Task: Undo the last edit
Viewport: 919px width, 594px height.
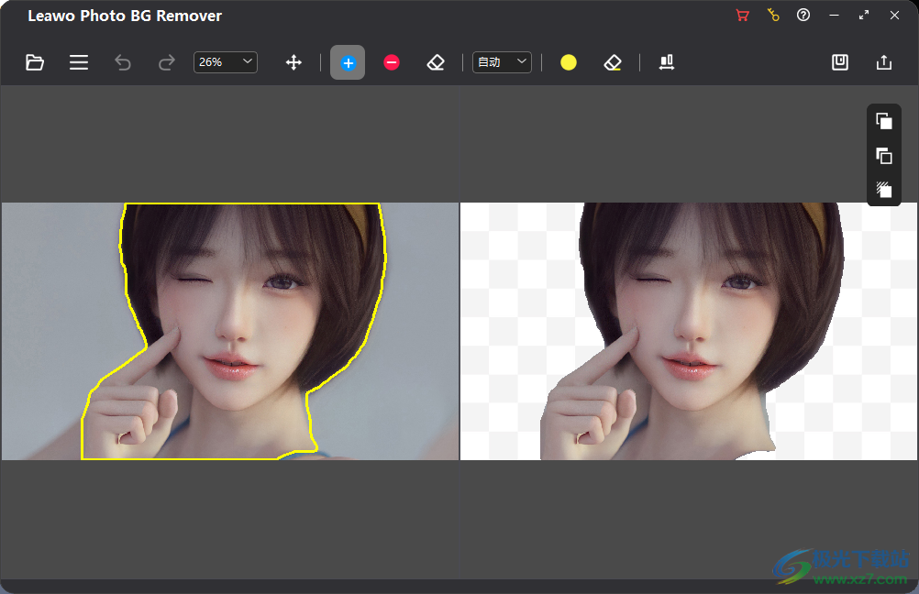Action: click(x=123, y=62)
